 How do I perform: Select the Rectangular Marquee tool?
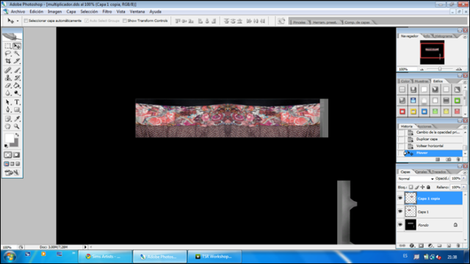8,46
